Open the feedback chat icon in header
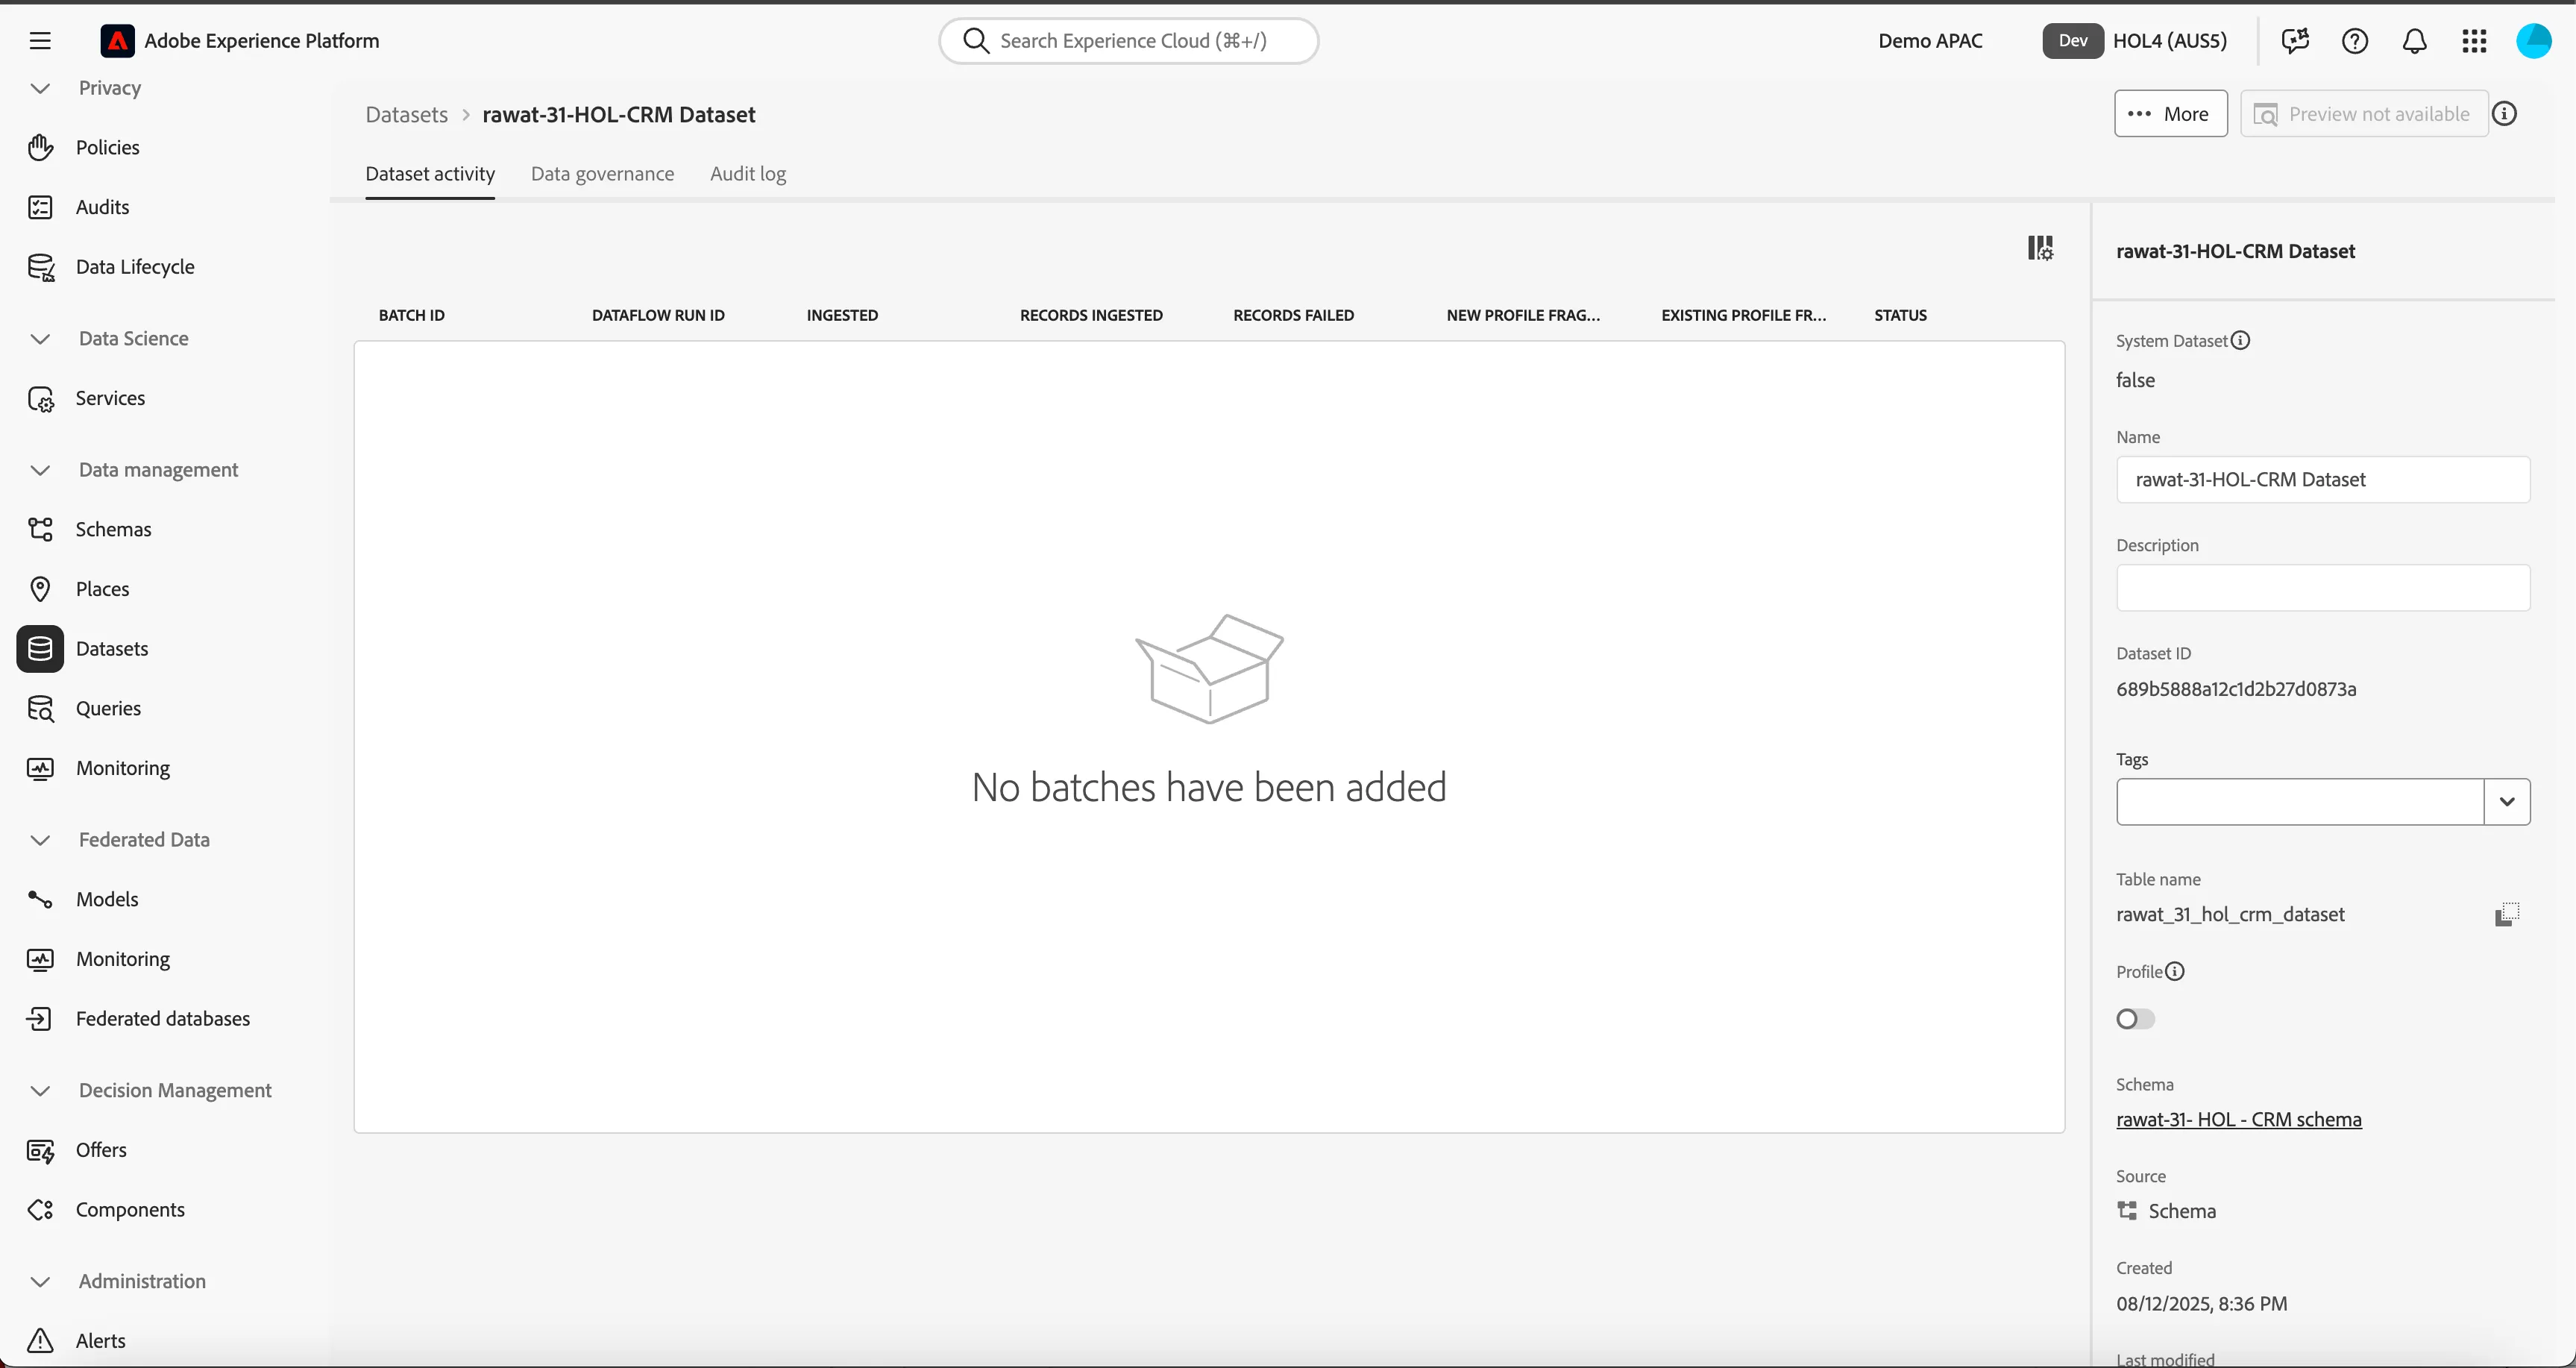 2295,41
